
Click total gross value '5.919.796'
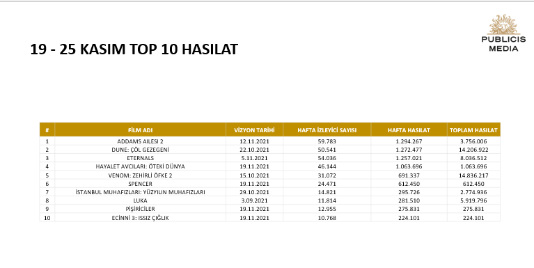[473, 200]
